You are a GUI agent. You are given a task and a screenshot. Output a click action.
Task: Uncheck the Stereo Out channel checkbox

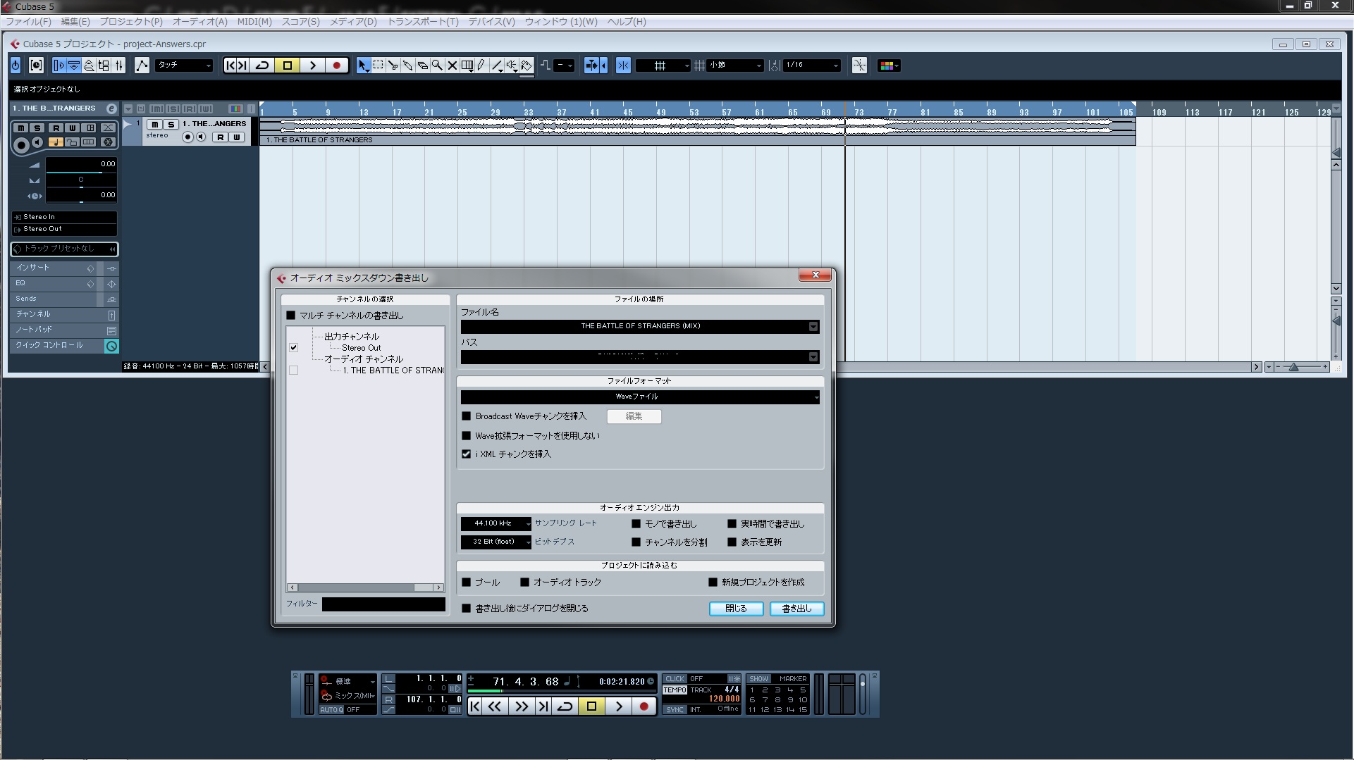(294, 348)
